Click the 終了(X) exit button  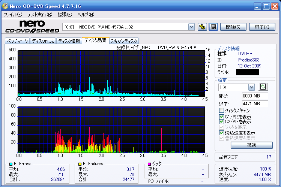(262, 27)
